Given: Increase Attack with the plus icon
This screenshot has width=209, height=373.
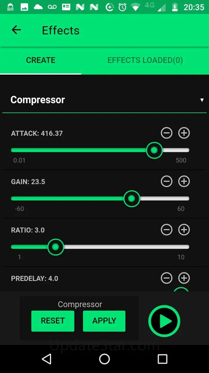Looking at the screenshot, I should (x=184, y=133).
